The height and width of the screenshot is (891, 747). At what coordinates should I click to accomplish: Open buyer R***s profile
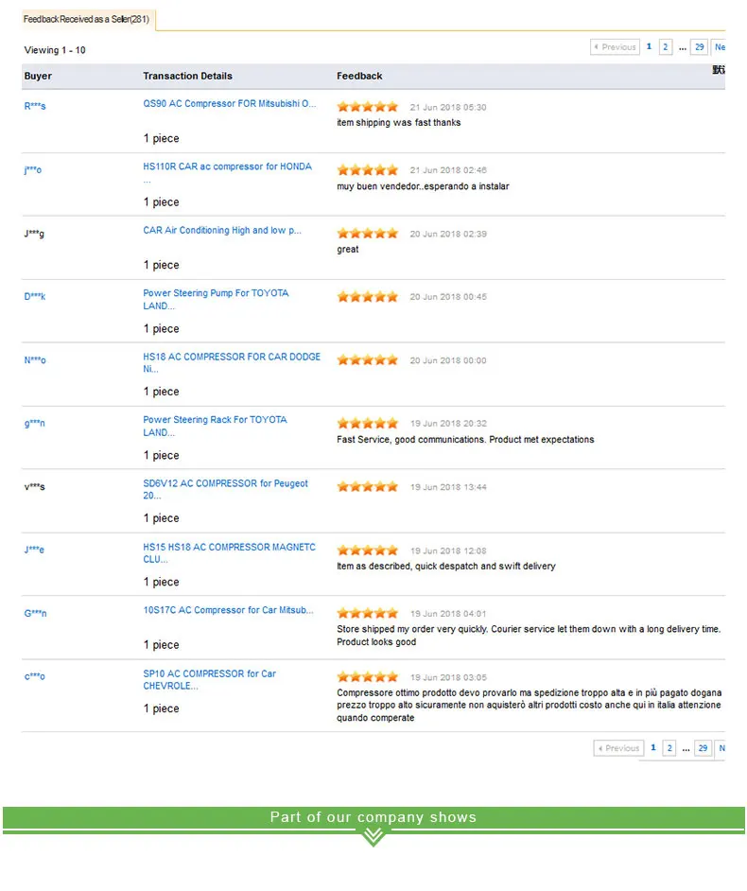point(35,106)
